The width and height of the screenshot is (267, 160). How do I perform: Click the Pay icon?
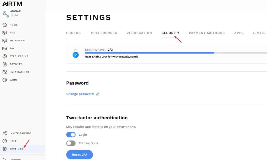point(4,48)
